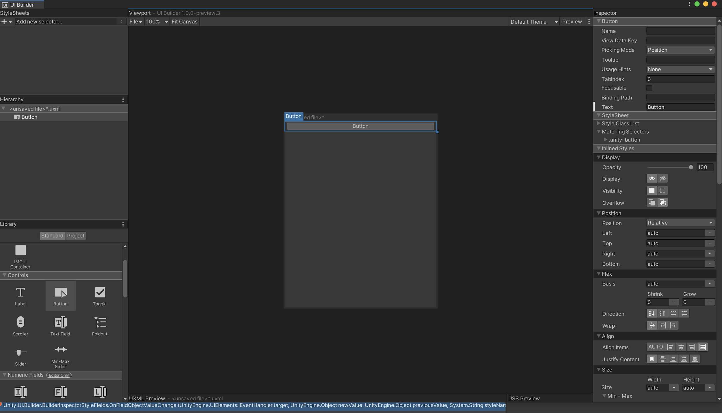
Task: Click the Add new selector field
Action: [x=70, y=22]
